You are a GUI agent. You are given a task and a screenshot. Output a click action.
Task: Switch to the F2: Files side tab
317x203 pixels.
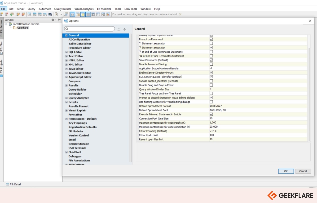pos(1,48)
